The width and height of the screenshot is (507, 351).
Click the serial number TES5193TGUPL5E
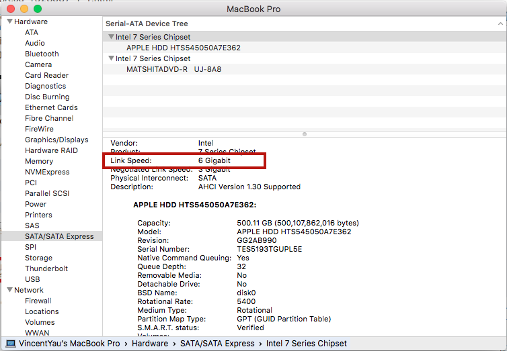click(x=270, y=249)
